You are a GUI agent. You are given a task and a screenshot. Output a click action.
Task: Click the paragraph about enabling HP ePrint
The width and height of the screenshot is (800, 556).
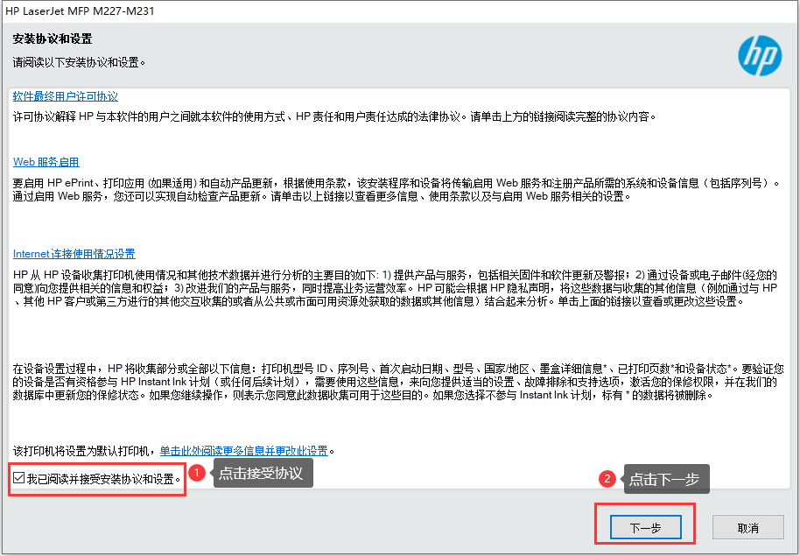[x=394, y=189]
